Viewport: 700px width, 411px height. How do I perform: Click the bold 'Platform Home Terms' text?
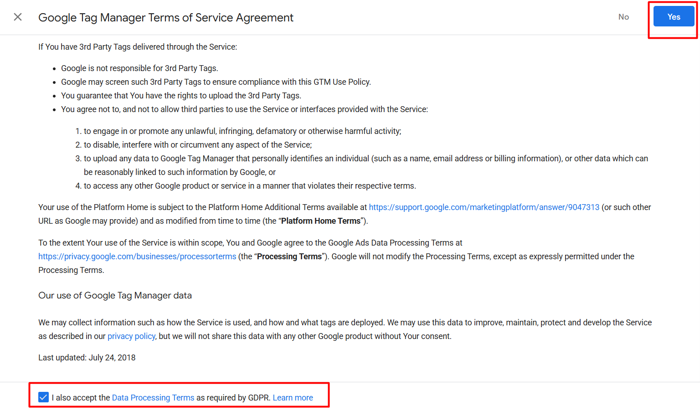tap(320, 221)
